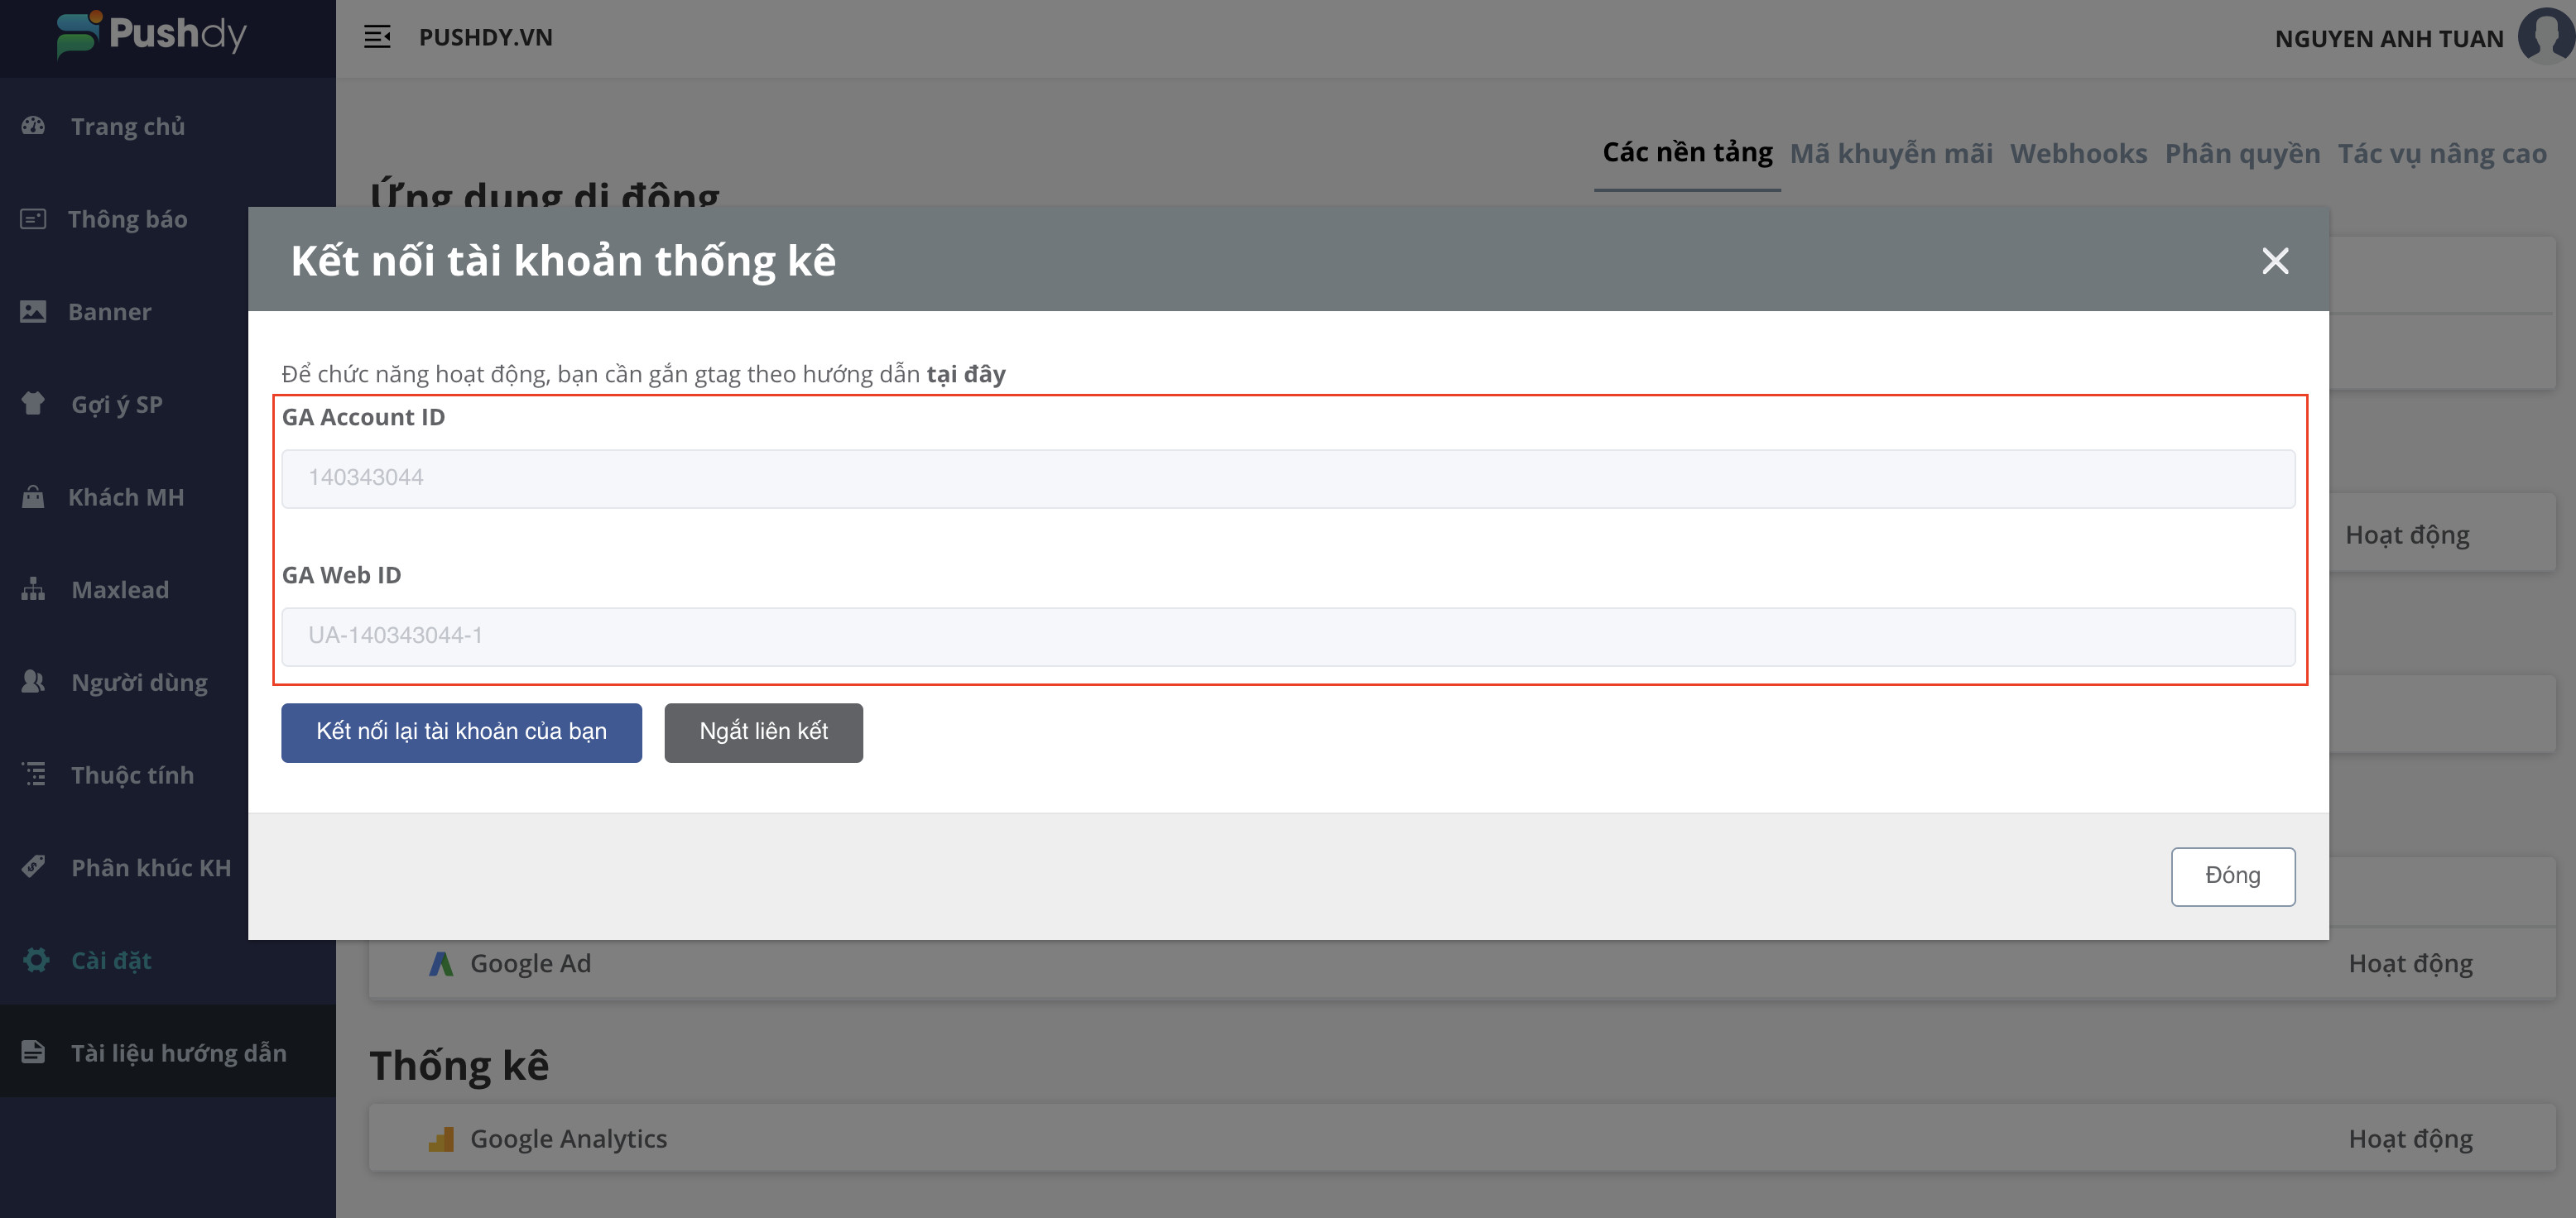Click the Thông báo sidebar icon
This screenshot has height=1218, width=2576.
click(33, 219)
